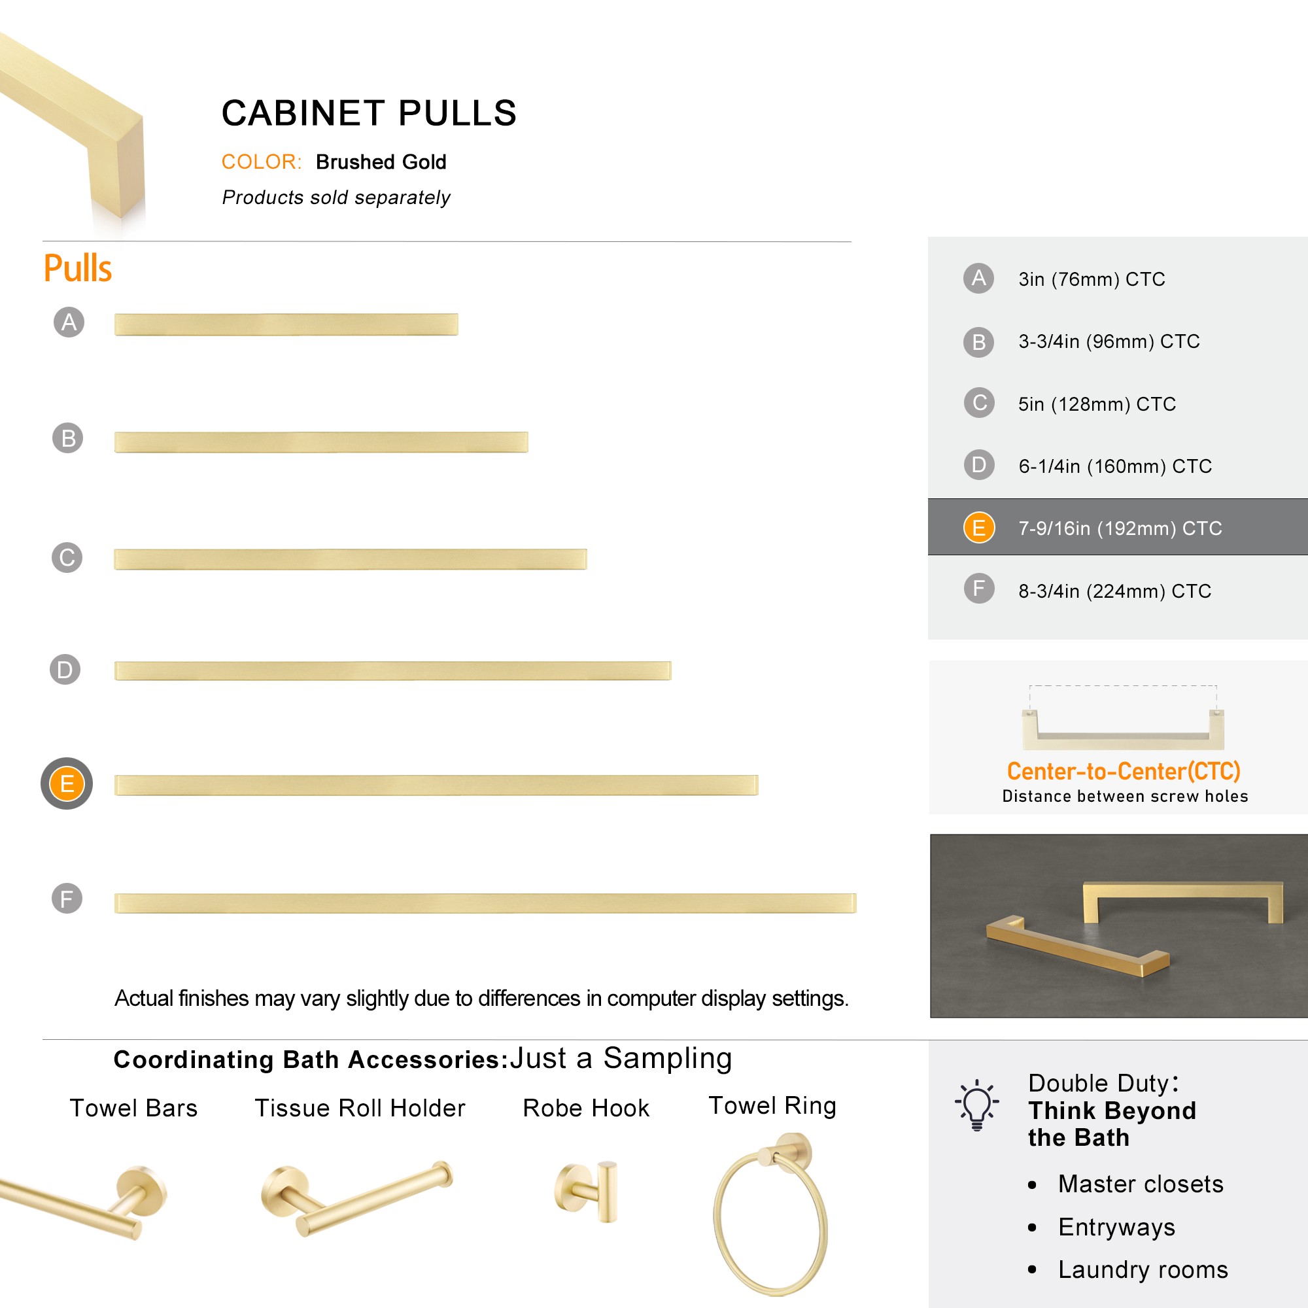The height and width of the screenshot is (1308, 1308).
Task: Click the Center-to-Center(CTC) heading
Action: tap(1124, 771)
